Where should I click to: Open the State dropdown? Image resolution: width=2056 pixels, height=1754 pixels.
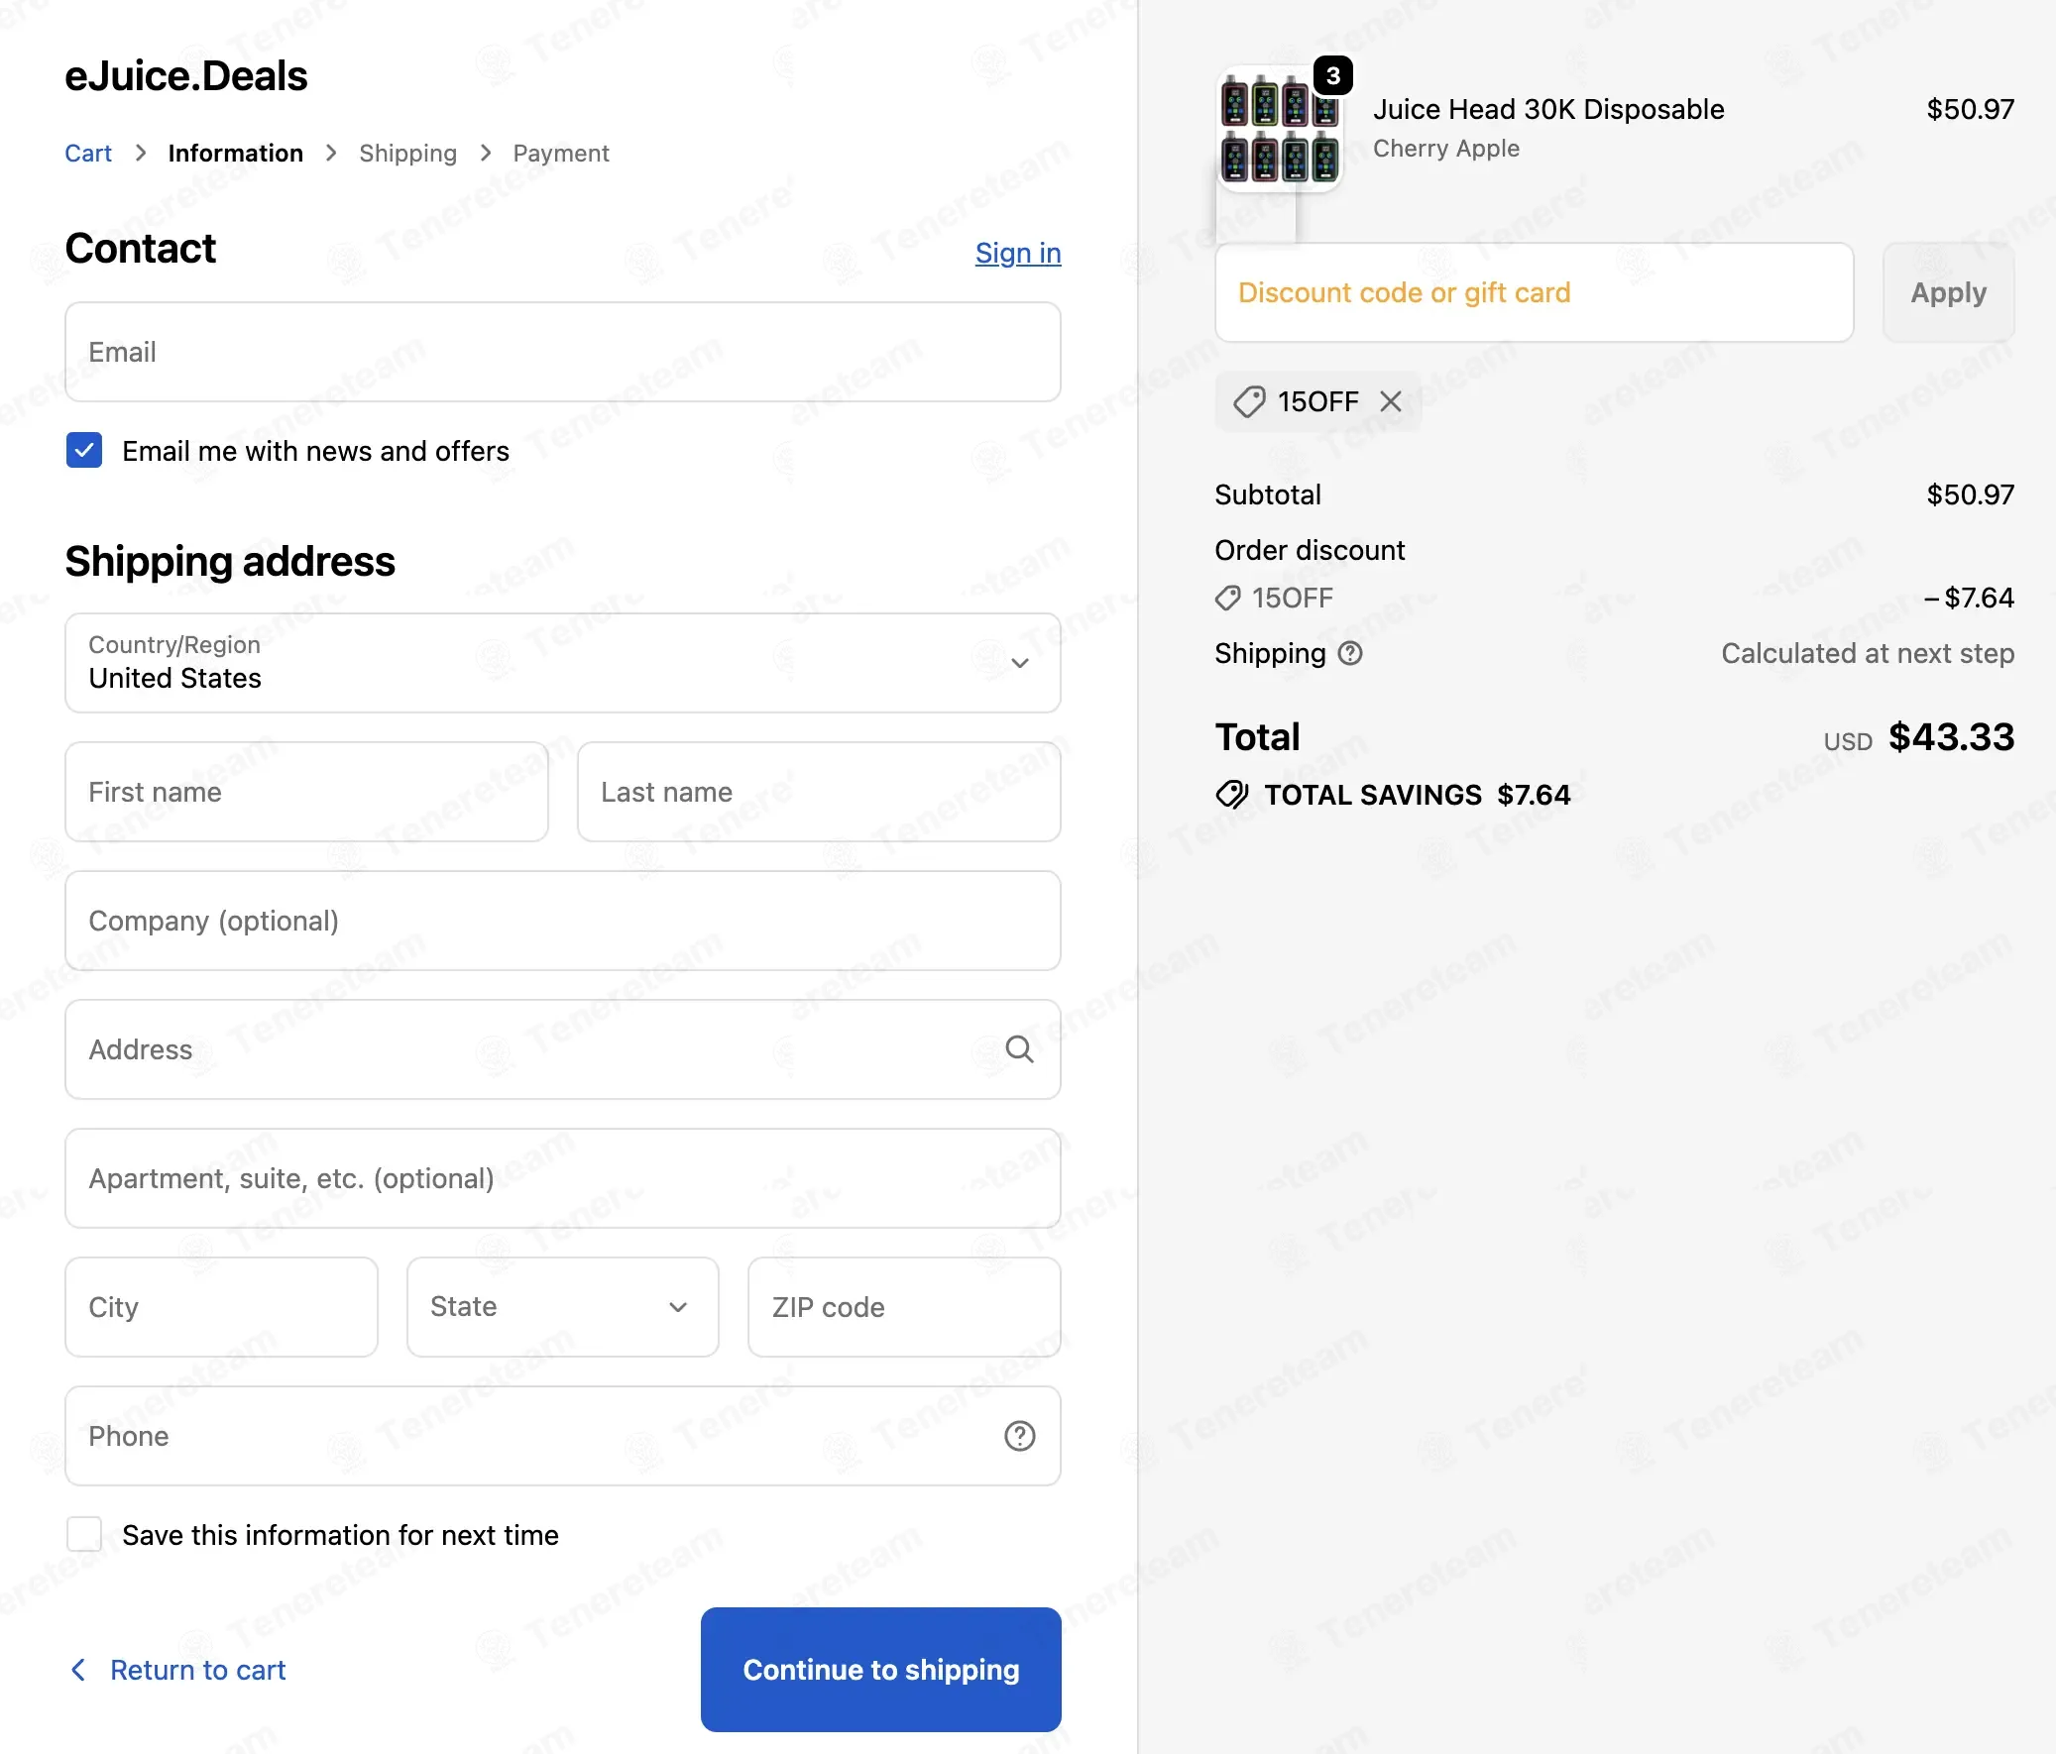coord(563,1306)
